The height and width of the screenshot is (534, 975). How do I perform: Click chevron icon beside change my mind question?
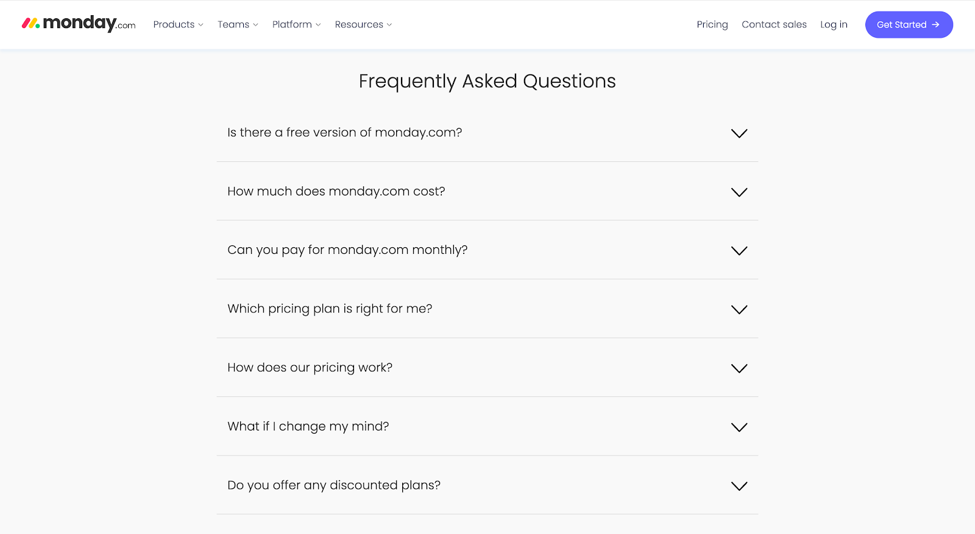739,427
